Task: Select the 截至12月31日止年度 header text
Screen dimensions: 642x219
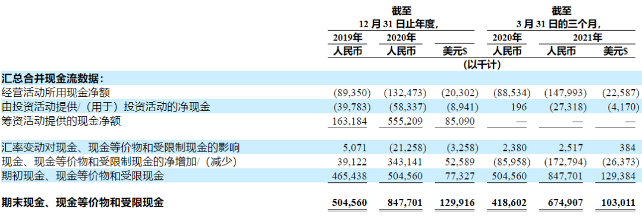Action: pyautogui.click(x=401, y=18)
